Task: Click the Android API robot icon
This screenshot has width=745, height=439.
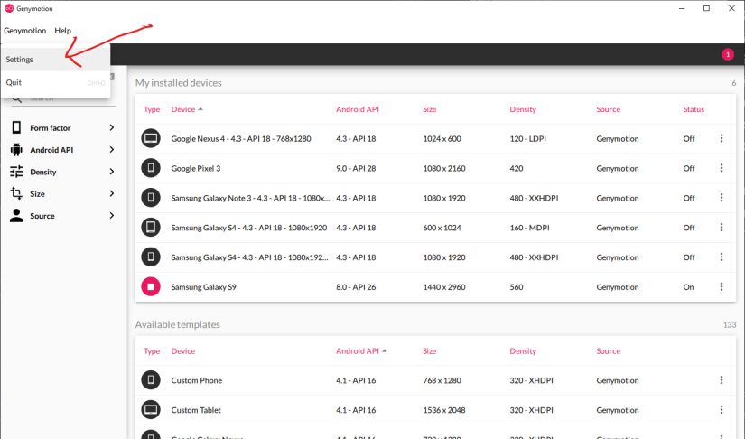Action: click(x=16, y=150)
